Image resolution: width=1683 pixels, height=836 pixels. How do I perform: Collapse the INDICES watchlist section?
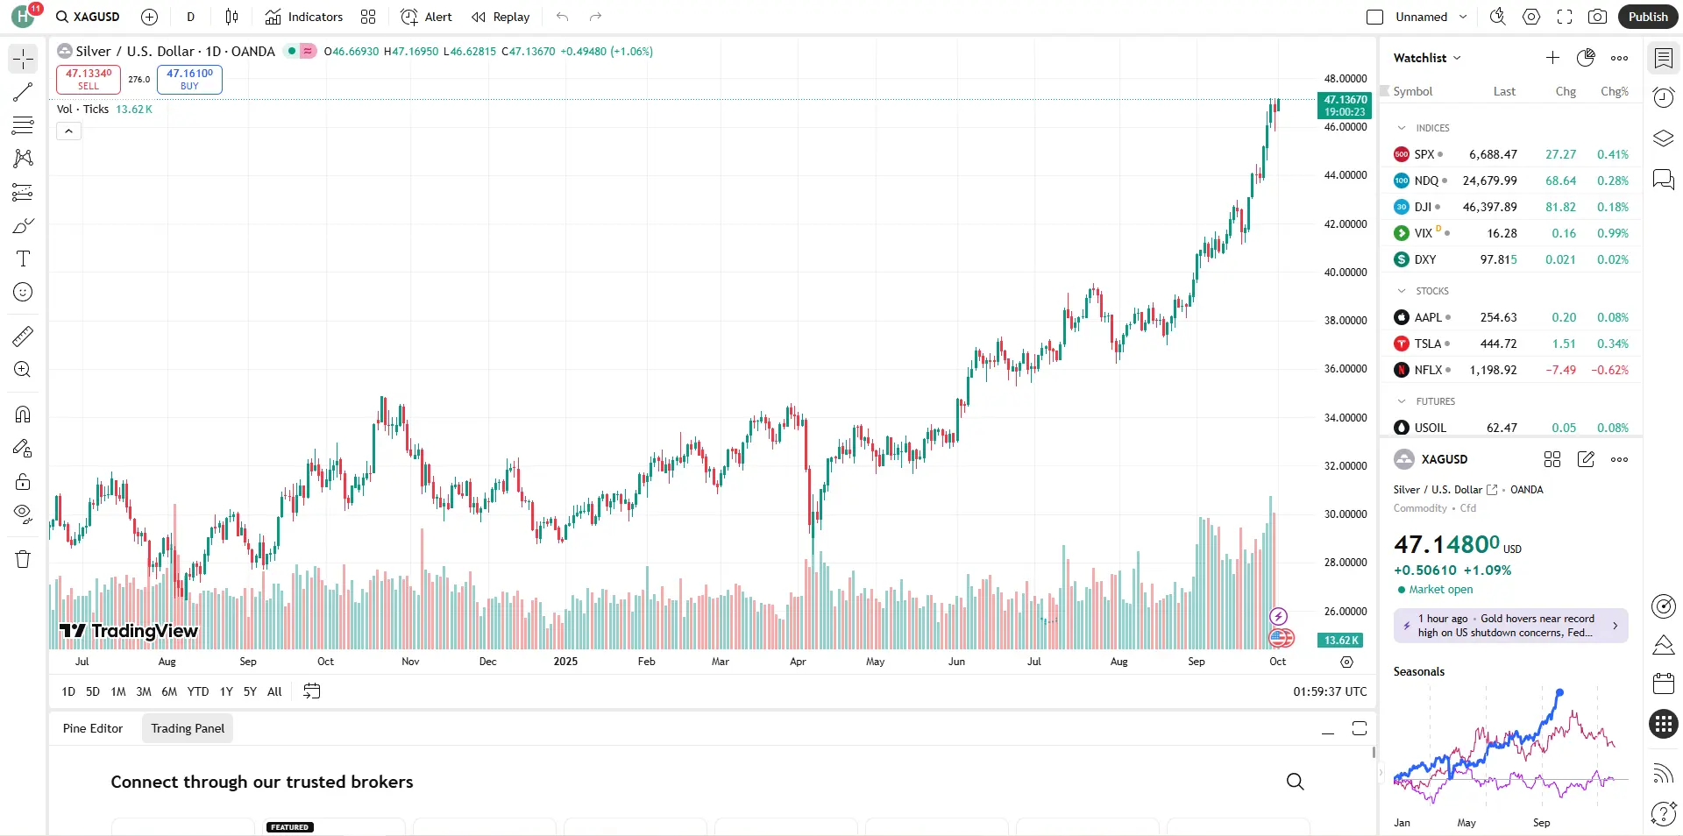[1402, 128]
